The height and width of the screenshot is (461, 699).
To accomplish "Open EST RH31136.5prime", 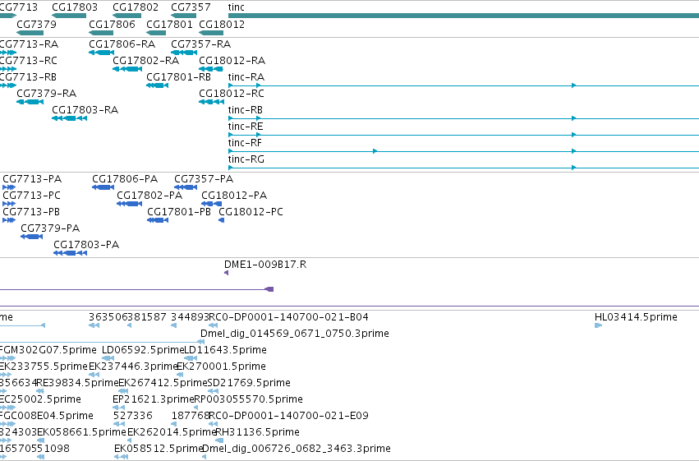I will pos(257,433).
